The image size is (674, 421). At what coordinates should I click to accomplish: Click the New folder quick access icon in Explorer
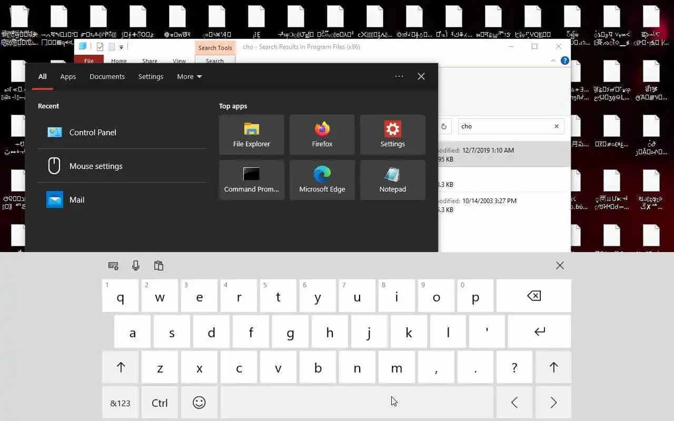pyautogui.click(x=111, y=47)
